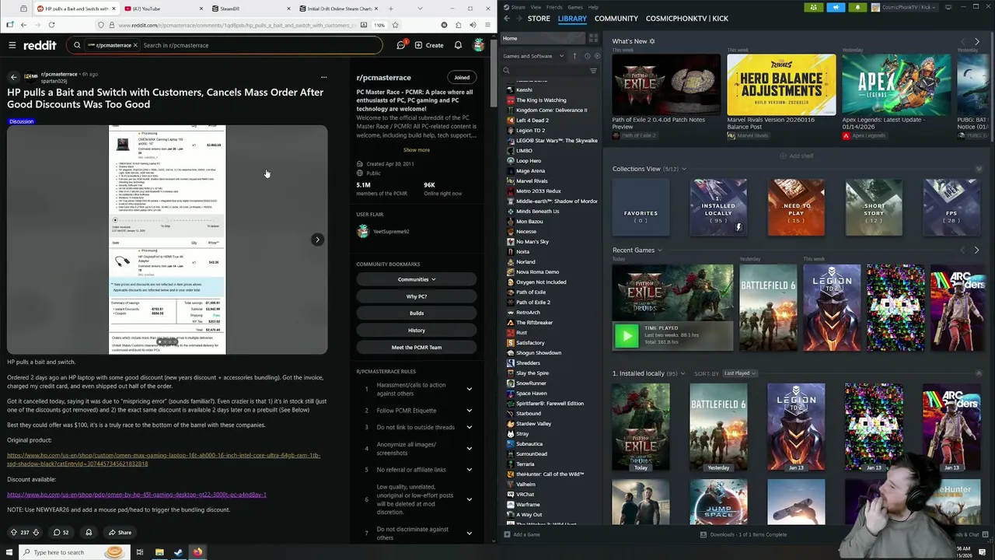This screenshot has height=560, width=995.
Task: Open Hero Balance Adjustments news thumbnail
Action: point(781,84)
